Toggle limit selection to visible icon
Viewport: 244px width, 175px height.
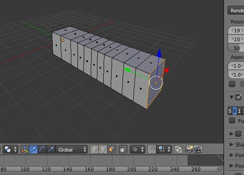(x=123, y=149)
